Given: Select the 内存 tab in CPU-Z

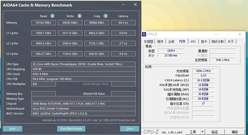Looking at the screenshot, I should (x=182, y=41).
